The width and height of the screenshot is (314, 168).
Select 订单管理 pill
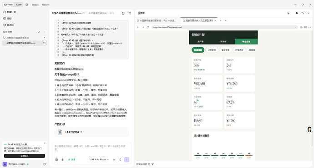click(x=212, y=50)
